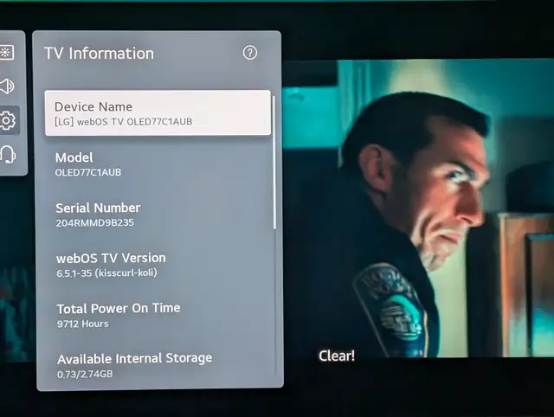
Task: Open the Support headset icon
Action: click(x=8, y=155)
